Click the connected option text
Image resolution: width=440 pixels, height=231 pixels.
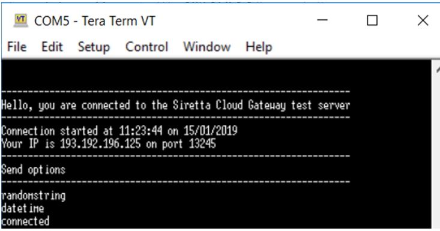tap(25, 221)
